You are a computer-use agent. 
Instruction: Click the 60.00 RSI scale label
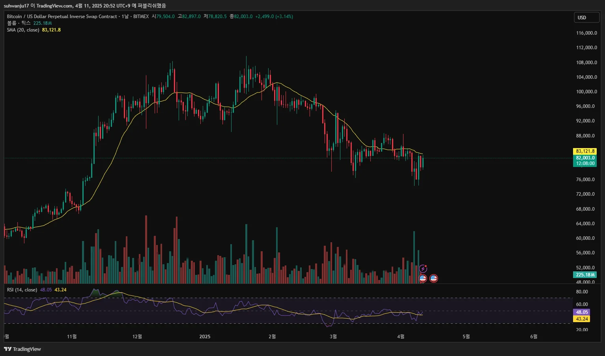coord(582,304)
